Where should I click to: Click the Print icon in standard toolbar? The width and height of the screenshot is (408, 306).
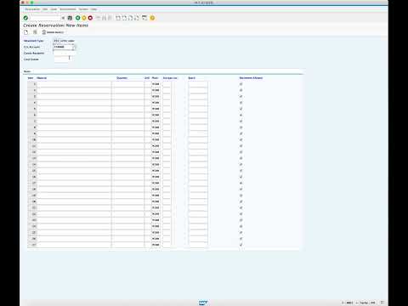pyautogui.click(x=98, y=18)
